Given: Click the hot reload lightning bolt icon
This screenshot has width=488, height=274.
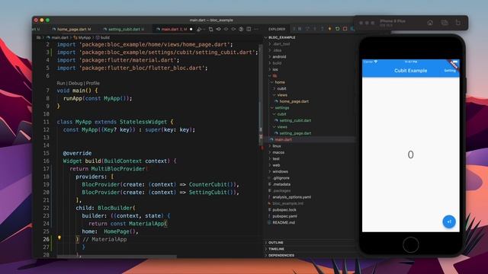Looking at the screenshot, I should click(330, 29).
